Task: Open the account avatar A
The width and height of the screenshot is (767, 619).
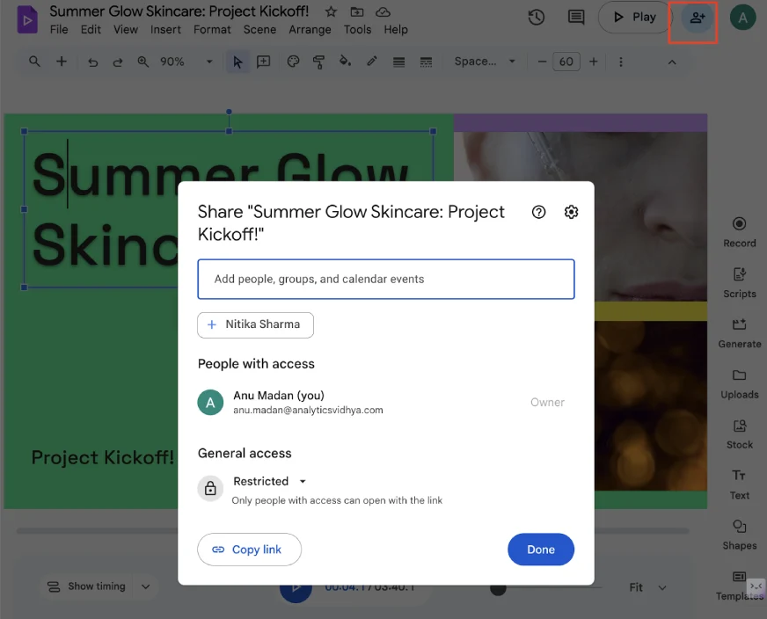Action: pyautogui.click(x=742, y=18)
